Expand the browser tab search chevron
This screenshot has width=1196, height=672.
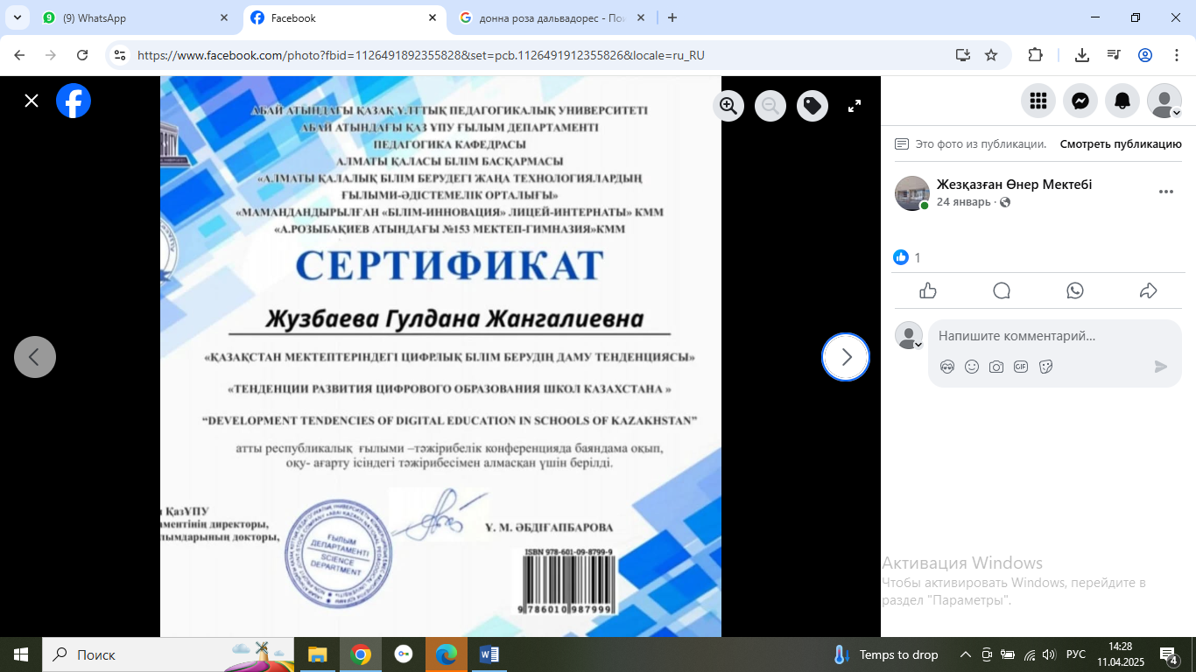pyautogui.click(x=17, y=17)
